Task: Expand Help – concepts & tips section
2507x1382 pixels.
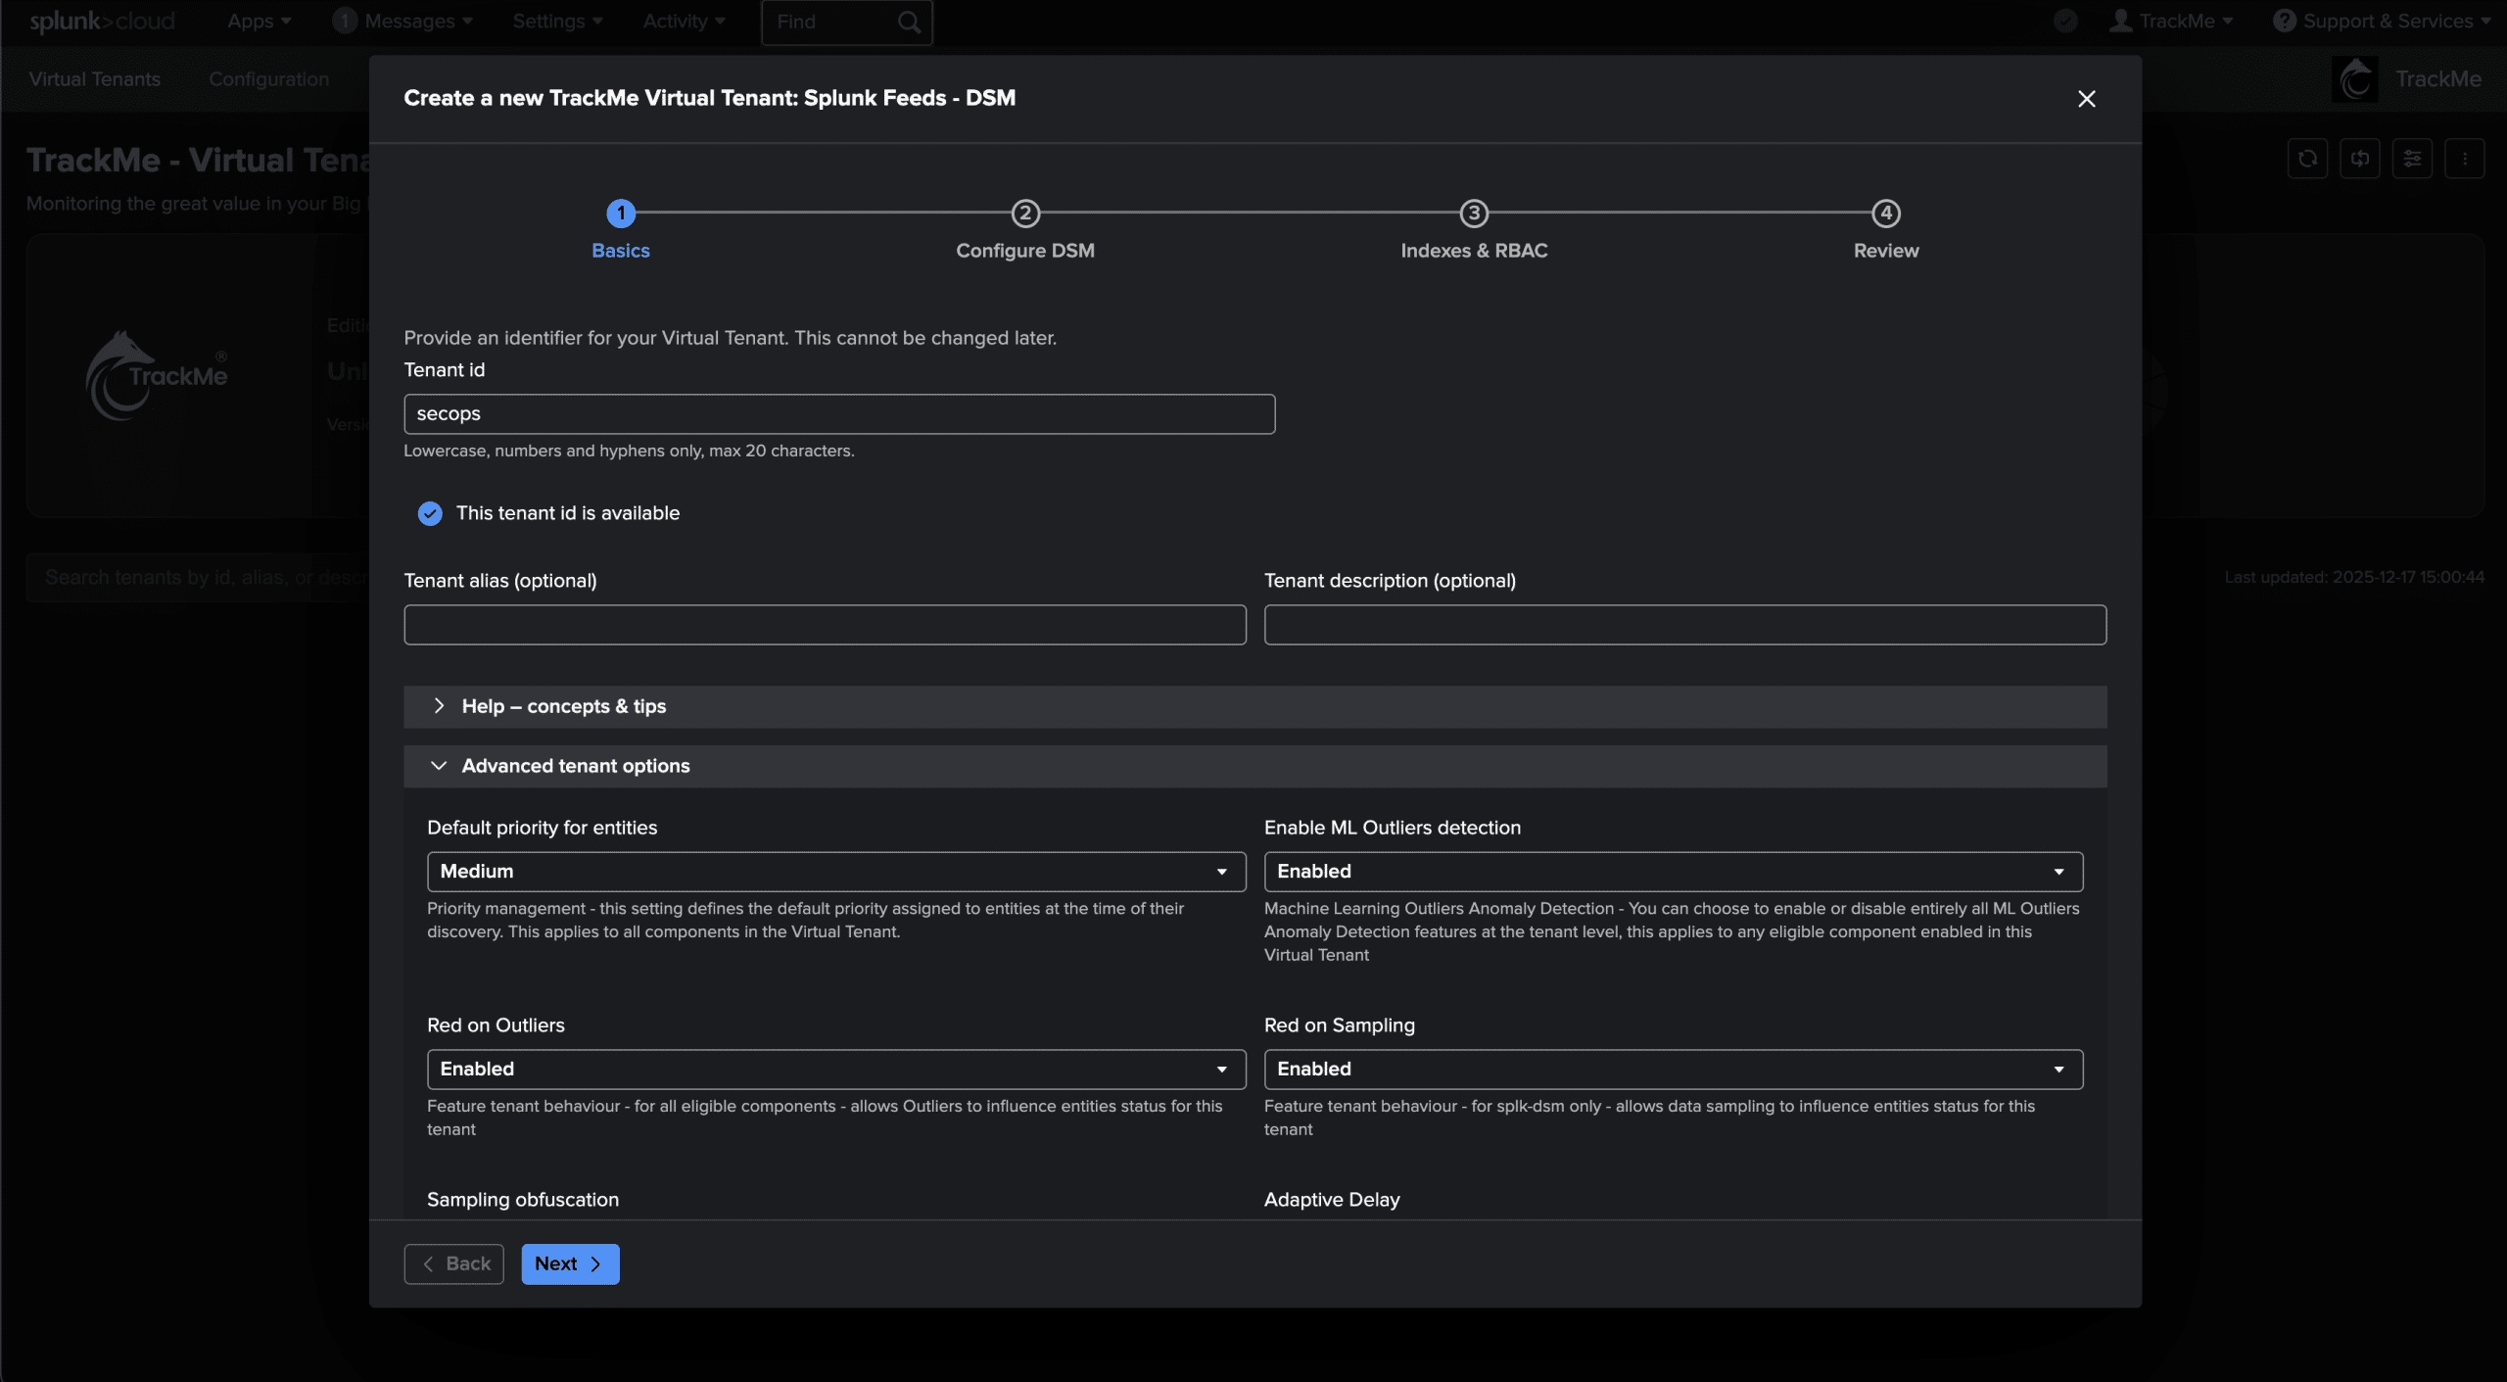Action: tap(563, 707)
